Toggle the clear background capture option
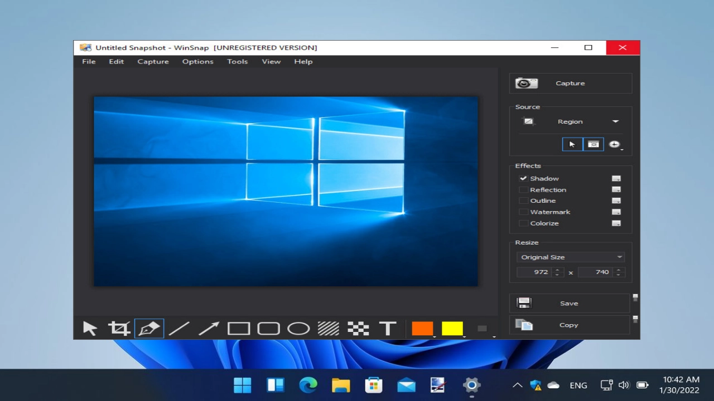The image size is (714, 401). pyautogui.click(x=594, y=144)
